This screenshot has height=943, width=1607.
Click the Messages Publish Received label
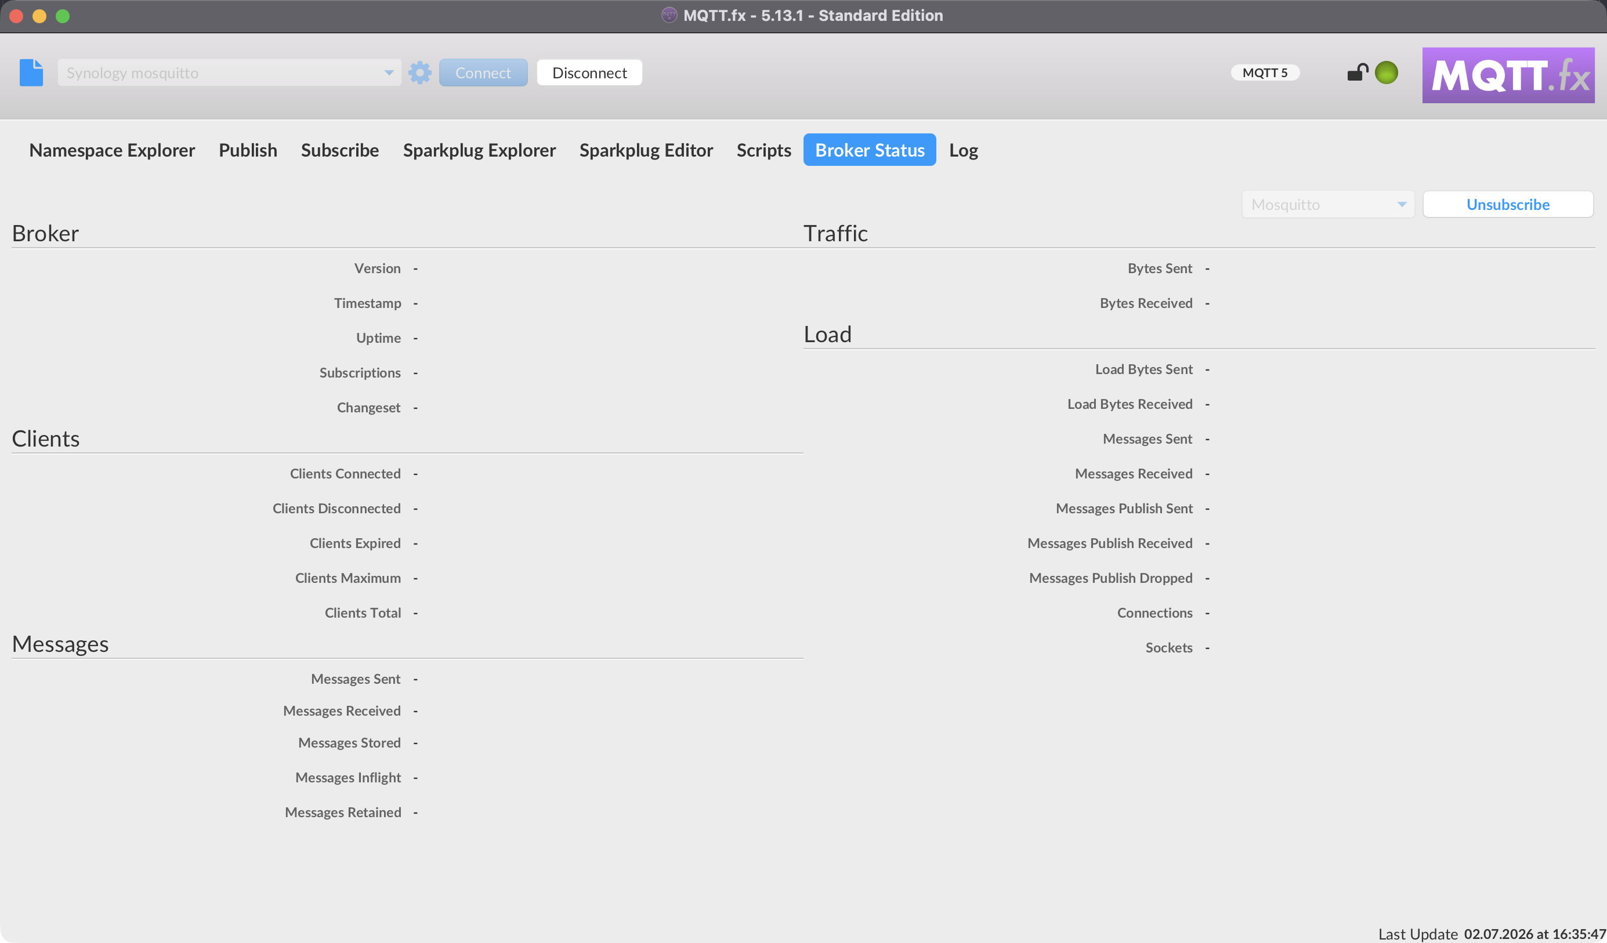(x=1110, y=543)
